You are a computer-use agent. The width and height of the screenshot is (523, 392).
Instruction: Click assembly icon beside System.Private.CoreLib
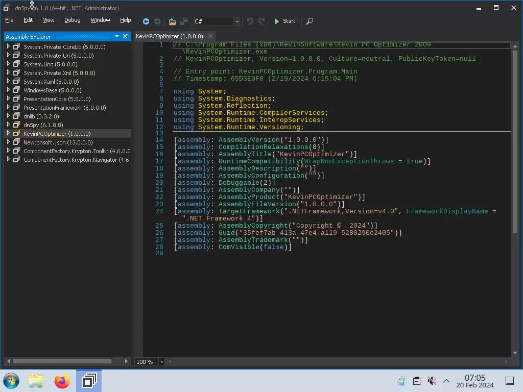point(16,46)
